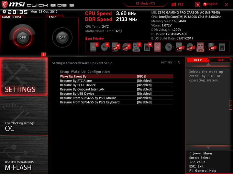Click the MSI dragon shield logo
233x174 pixels.
(5, 5)
